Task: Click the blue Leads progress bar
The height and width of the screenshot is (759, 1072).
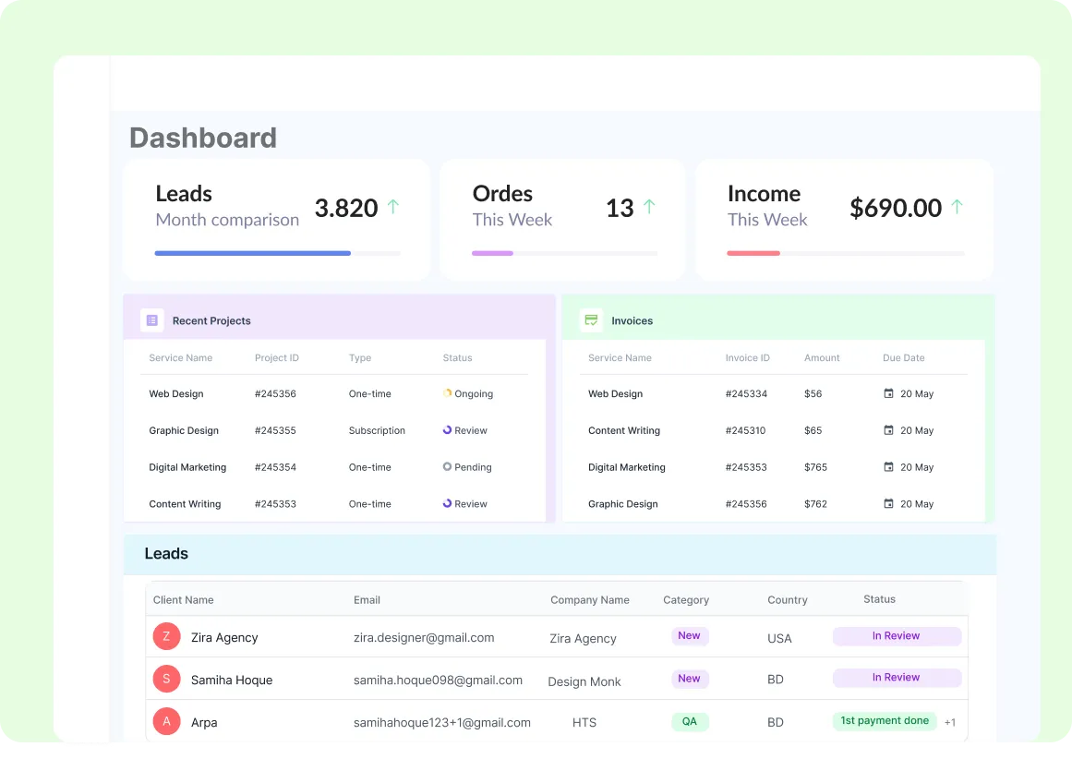Action: click(252, 253)
